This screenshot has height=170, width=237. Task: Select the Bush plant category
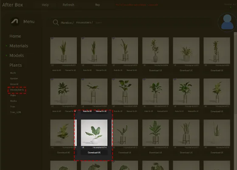pos(13,73)
